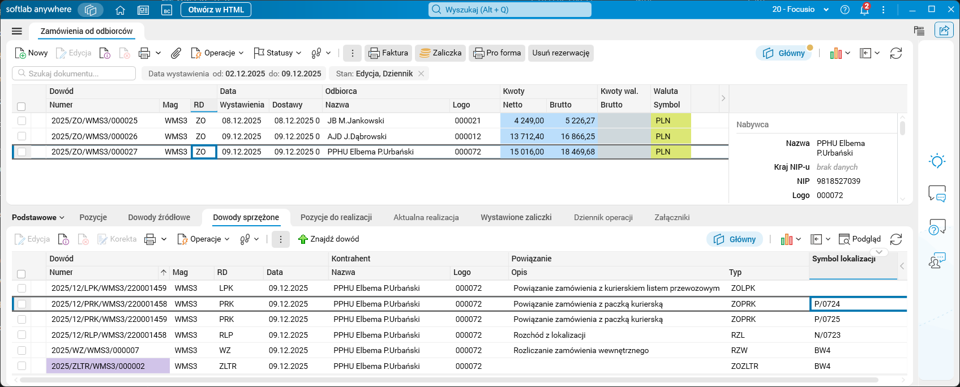
Task: Click the Szukaj dokumentu search field
Action: [74, 74]
